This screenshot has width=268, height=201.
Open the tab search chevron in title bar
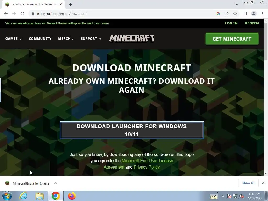(237, 4)
